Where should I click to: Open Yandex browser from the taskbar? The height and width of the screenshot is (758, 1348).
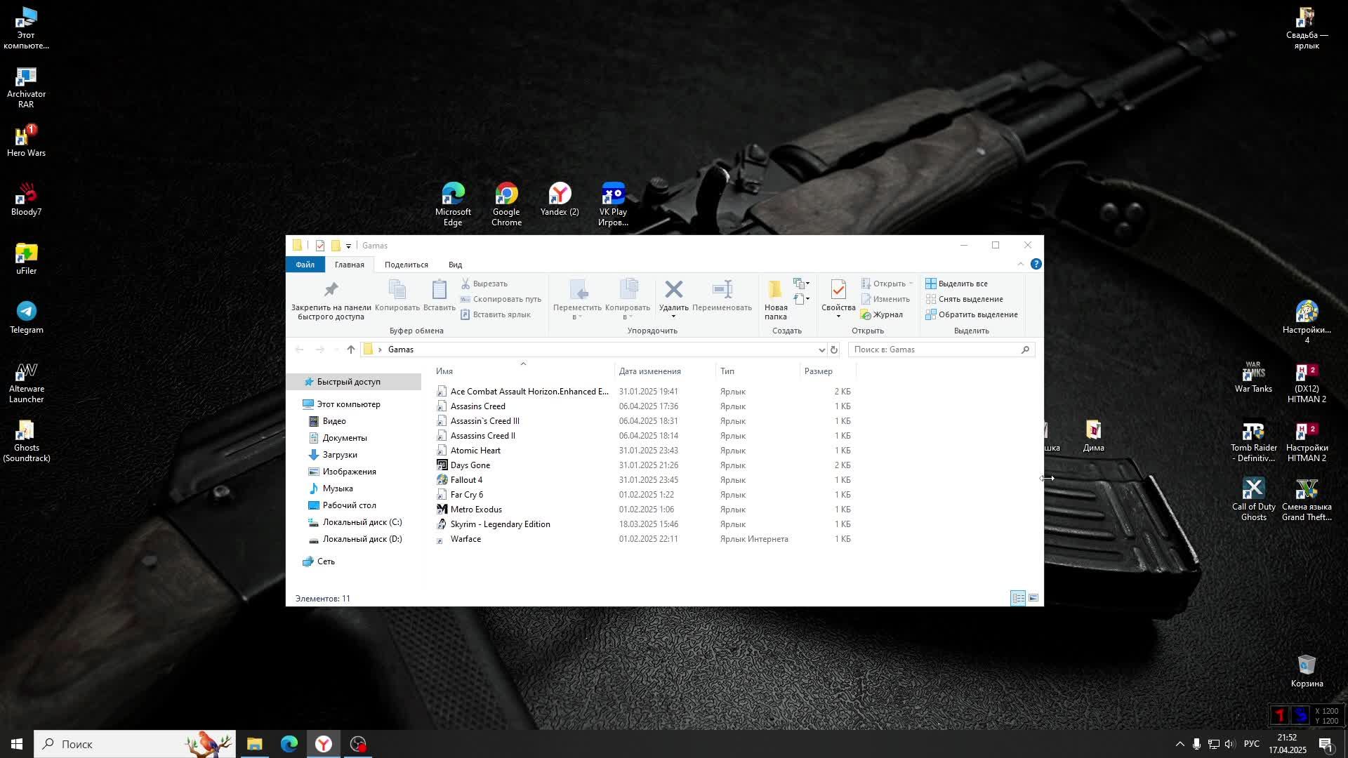coord(323,744)
